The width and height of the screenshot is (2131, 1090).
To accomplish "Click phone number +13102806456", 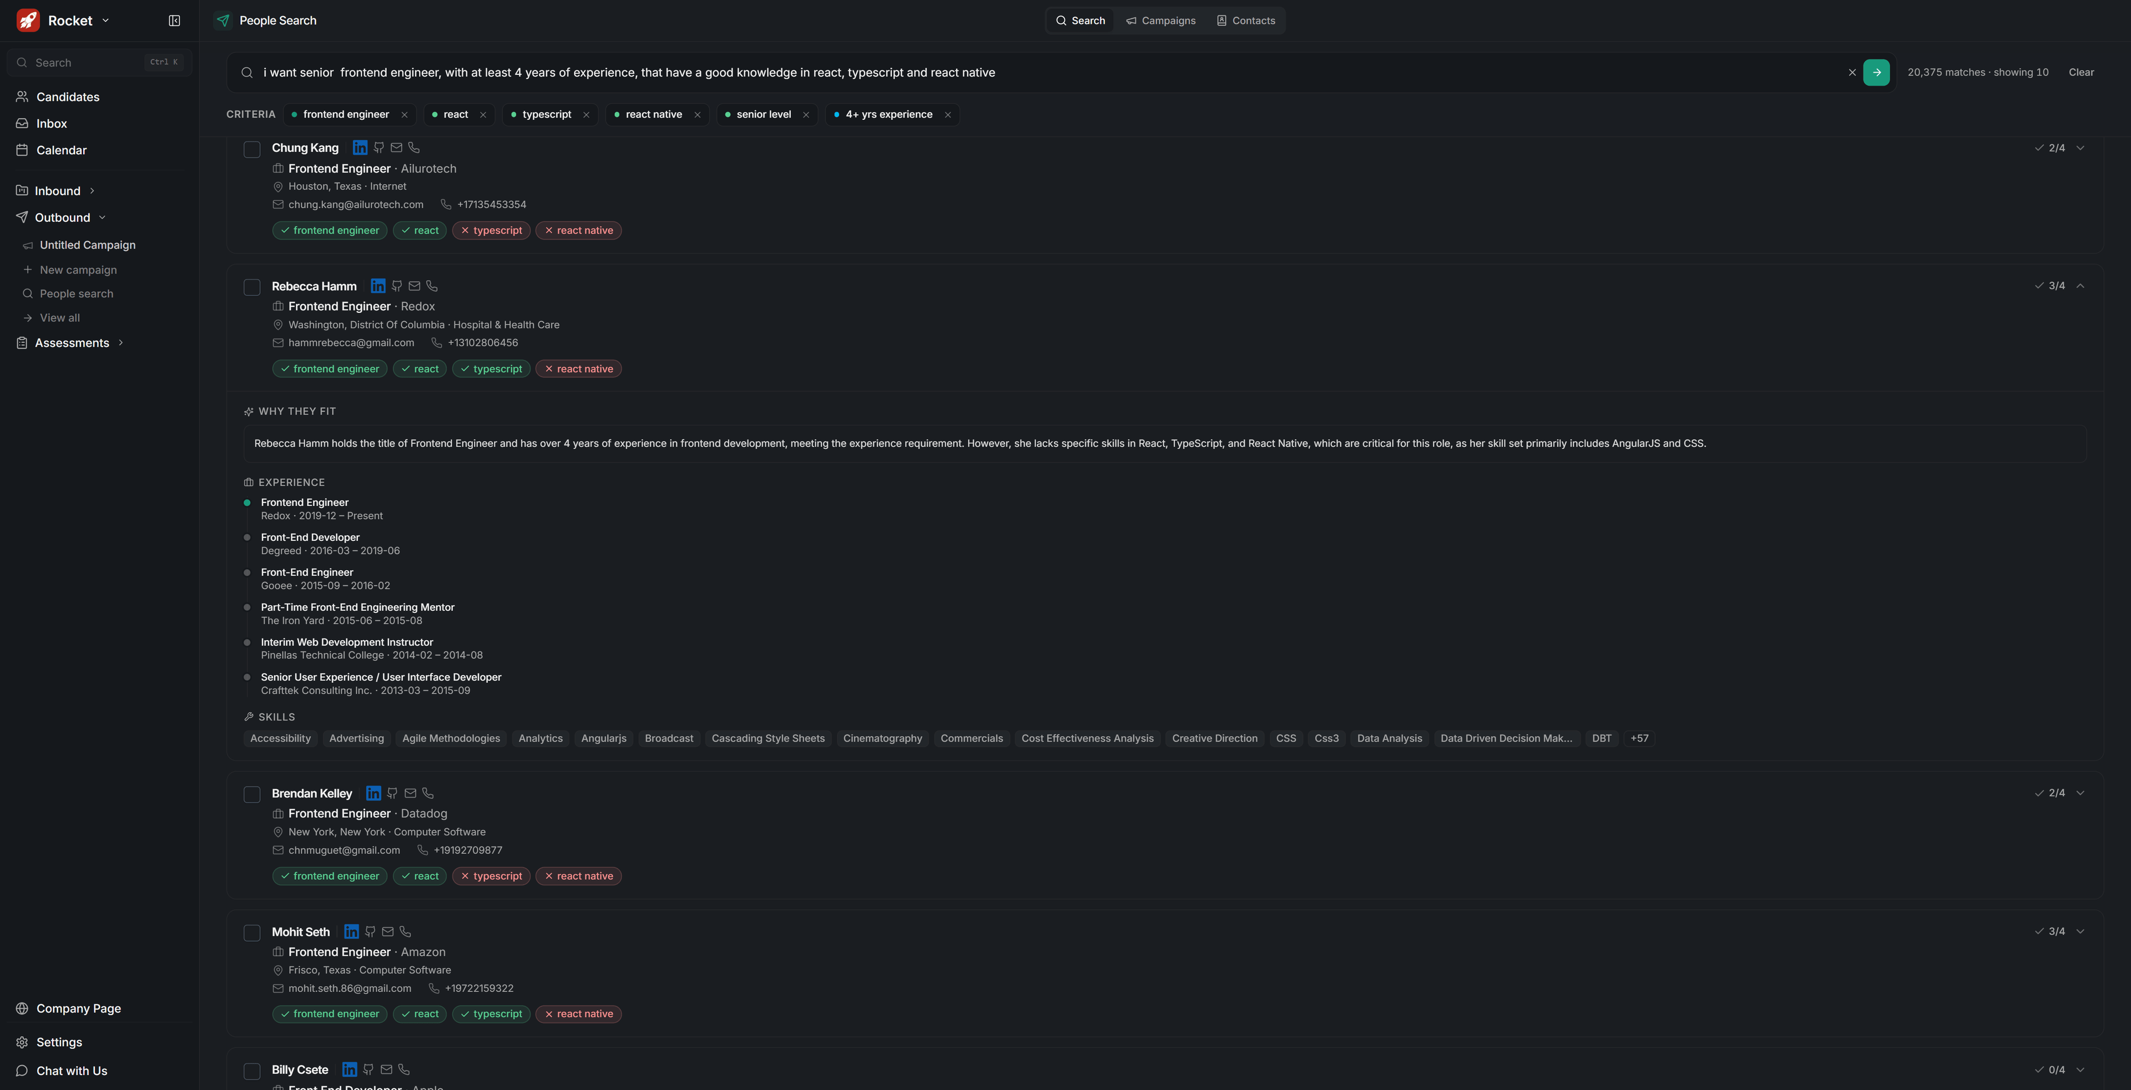I will (483, 343).
